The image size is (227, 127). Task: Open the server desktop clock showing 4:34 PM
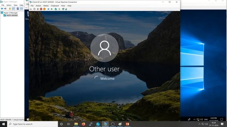(x=214, y=119)
